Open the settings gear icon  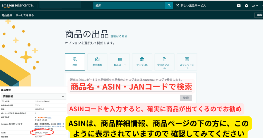pyautogui.click(x=246, y=6)
